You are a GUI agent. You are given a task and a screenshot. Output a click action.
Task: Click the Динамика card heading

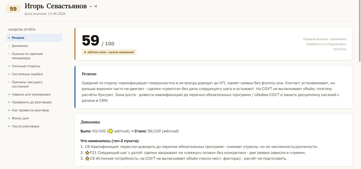click(90, 122)
